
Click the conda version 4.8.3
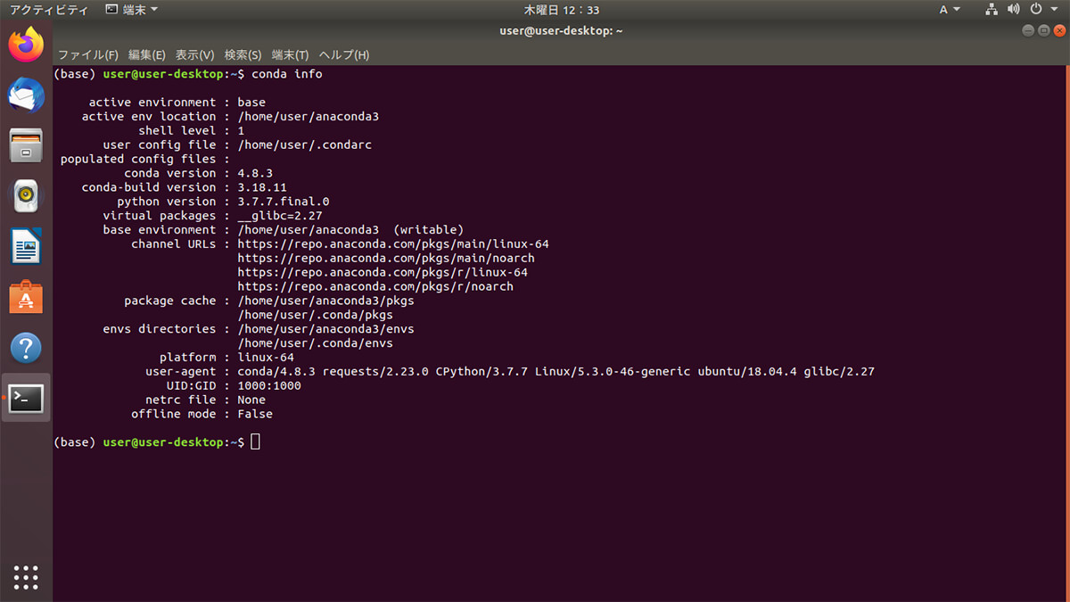click(255, 173)
